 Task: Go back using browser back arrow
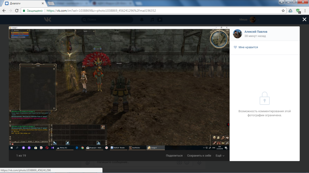tap(4, 10)
